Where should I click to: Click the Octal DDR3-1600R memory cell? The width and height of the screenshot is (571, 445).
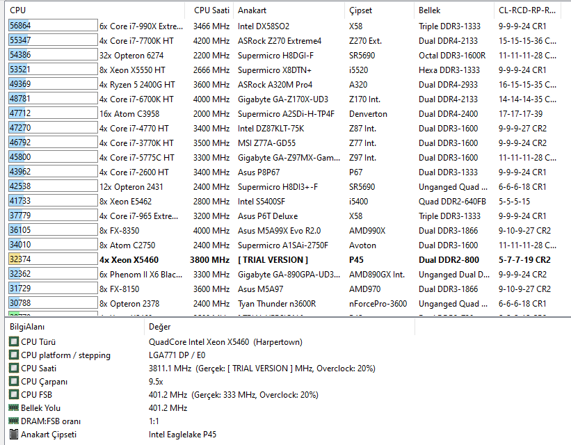[452, 56]
